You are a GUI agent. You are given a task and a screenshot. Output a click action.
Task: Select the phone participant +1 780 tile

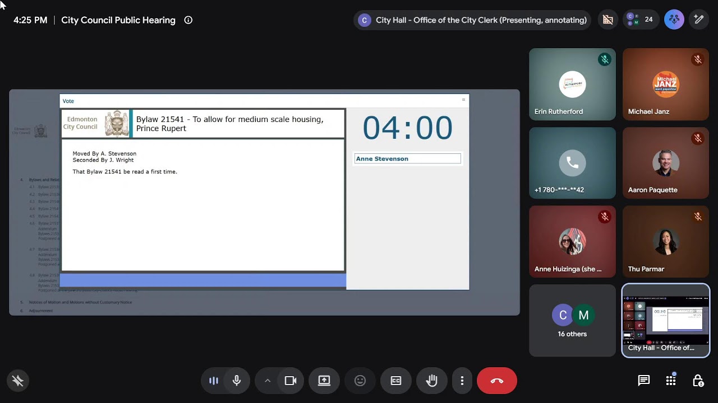tap(572, 163)
